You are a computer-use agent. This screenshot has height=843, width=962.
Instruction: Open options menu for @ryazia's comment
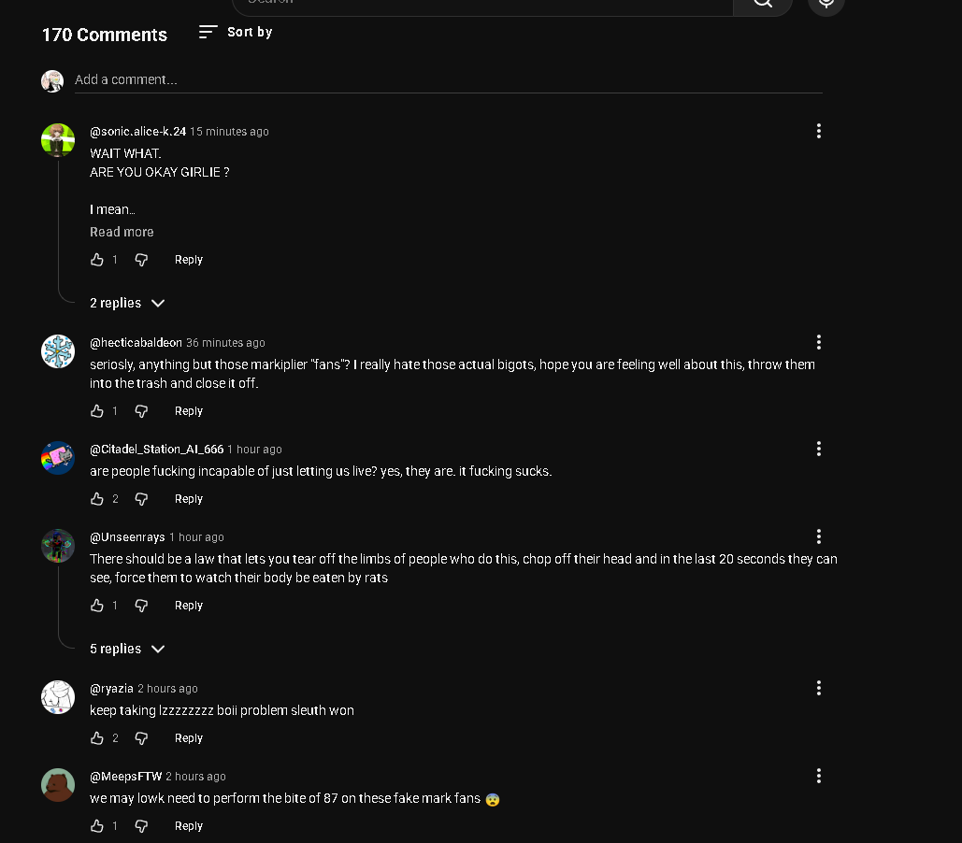pos(818,688)
